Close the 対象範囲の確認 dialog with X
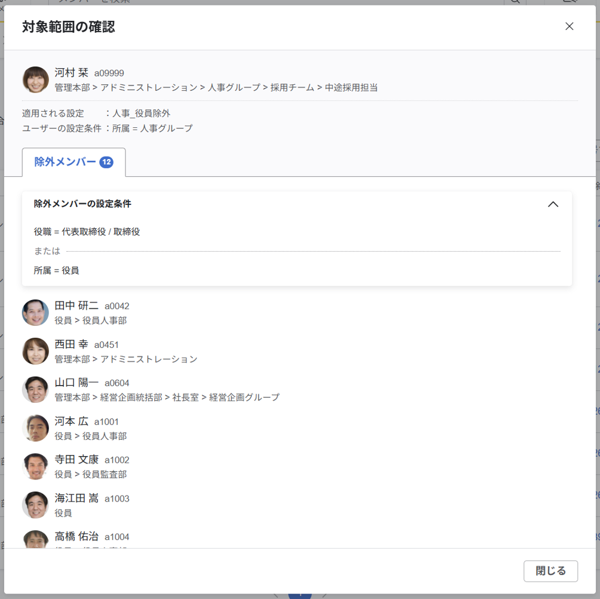 569,26
